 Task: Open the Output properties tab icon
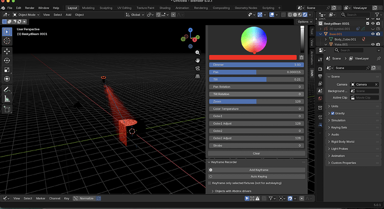[x=320, y=76]
